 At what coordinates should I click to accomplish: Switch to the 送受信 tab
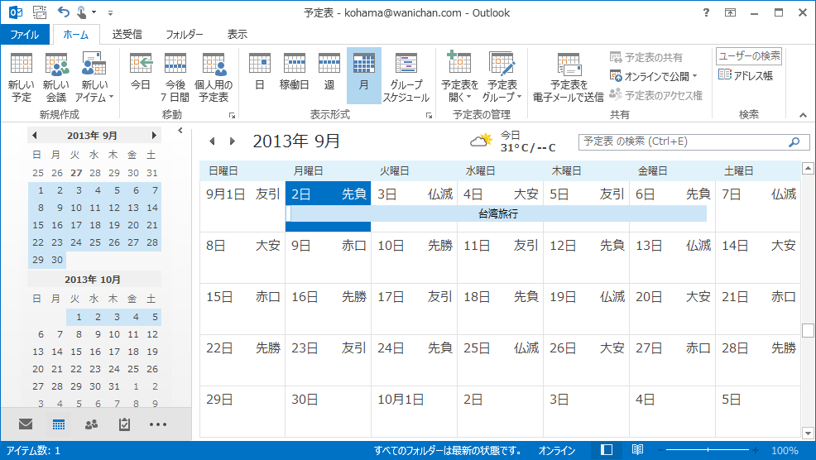(x=127, y=35)
